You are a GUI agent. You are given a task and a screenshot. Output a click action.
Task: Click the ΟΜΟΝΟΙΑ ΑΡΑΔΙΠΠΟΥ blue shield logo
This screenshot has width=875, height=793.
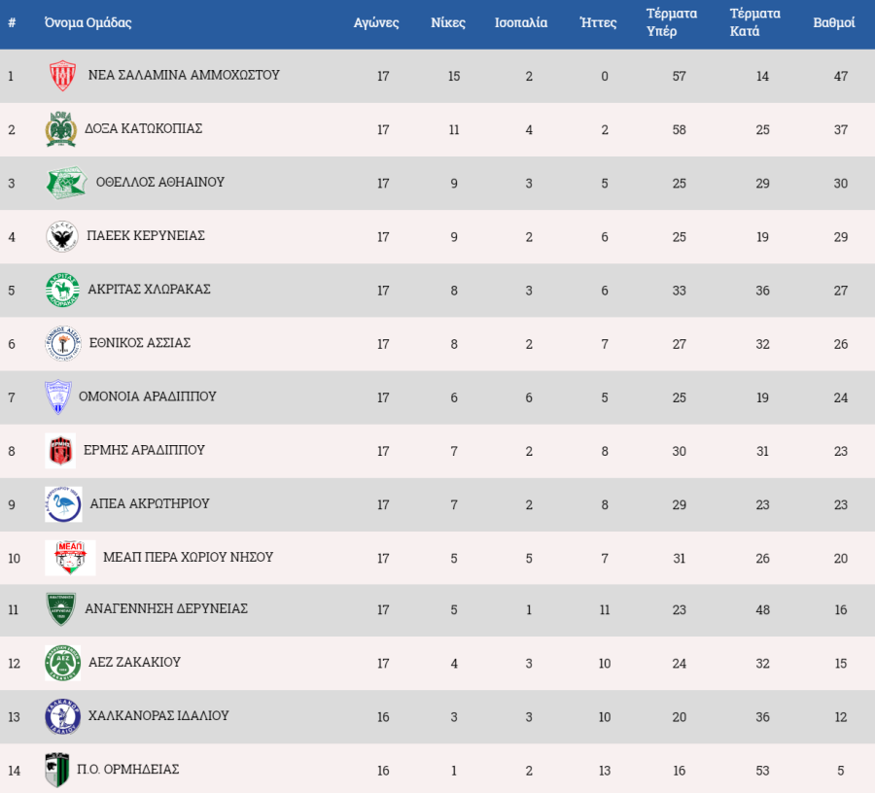click(58, 396)
